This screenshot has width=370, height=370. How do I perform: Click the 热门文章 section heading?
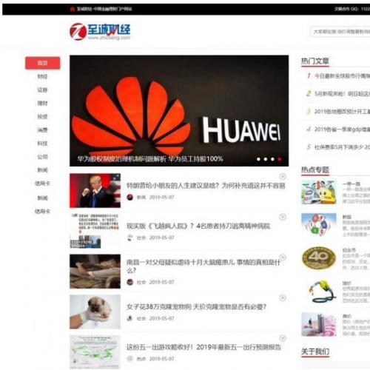tap(315, 61)
